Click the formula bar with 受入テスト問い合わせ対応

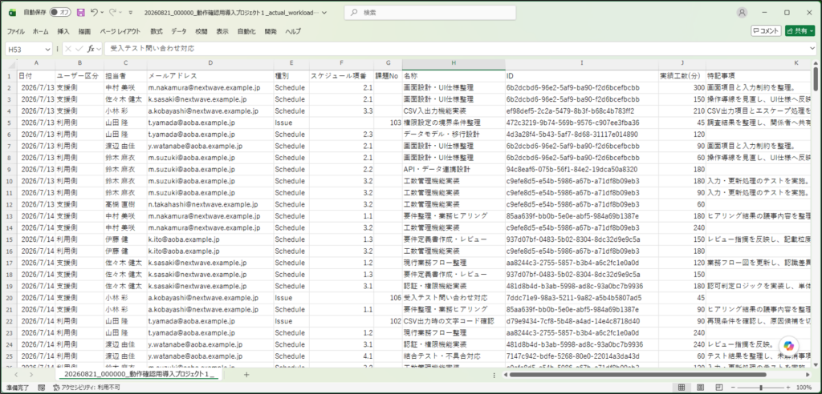456,49
